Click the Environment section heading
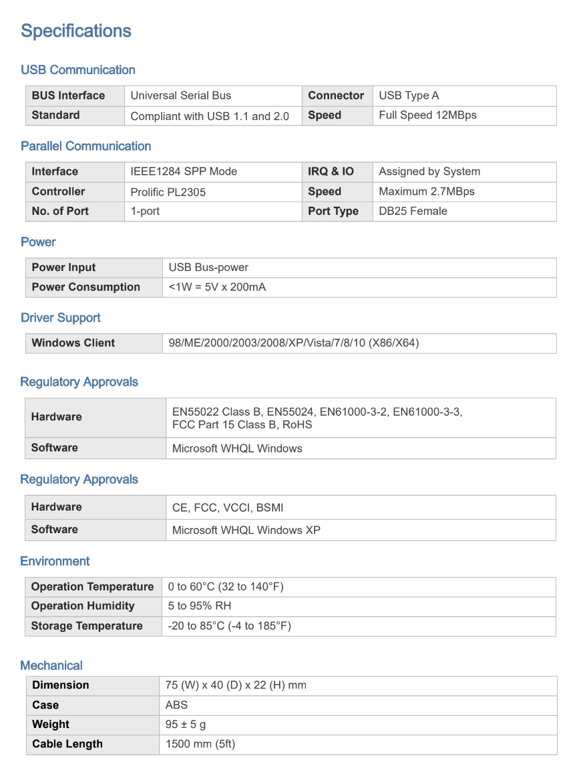 (x=55, y=561)
